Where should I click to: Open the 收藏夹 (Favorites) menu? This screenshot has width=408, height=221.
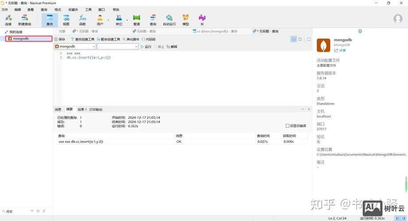[x=73, y=10]
